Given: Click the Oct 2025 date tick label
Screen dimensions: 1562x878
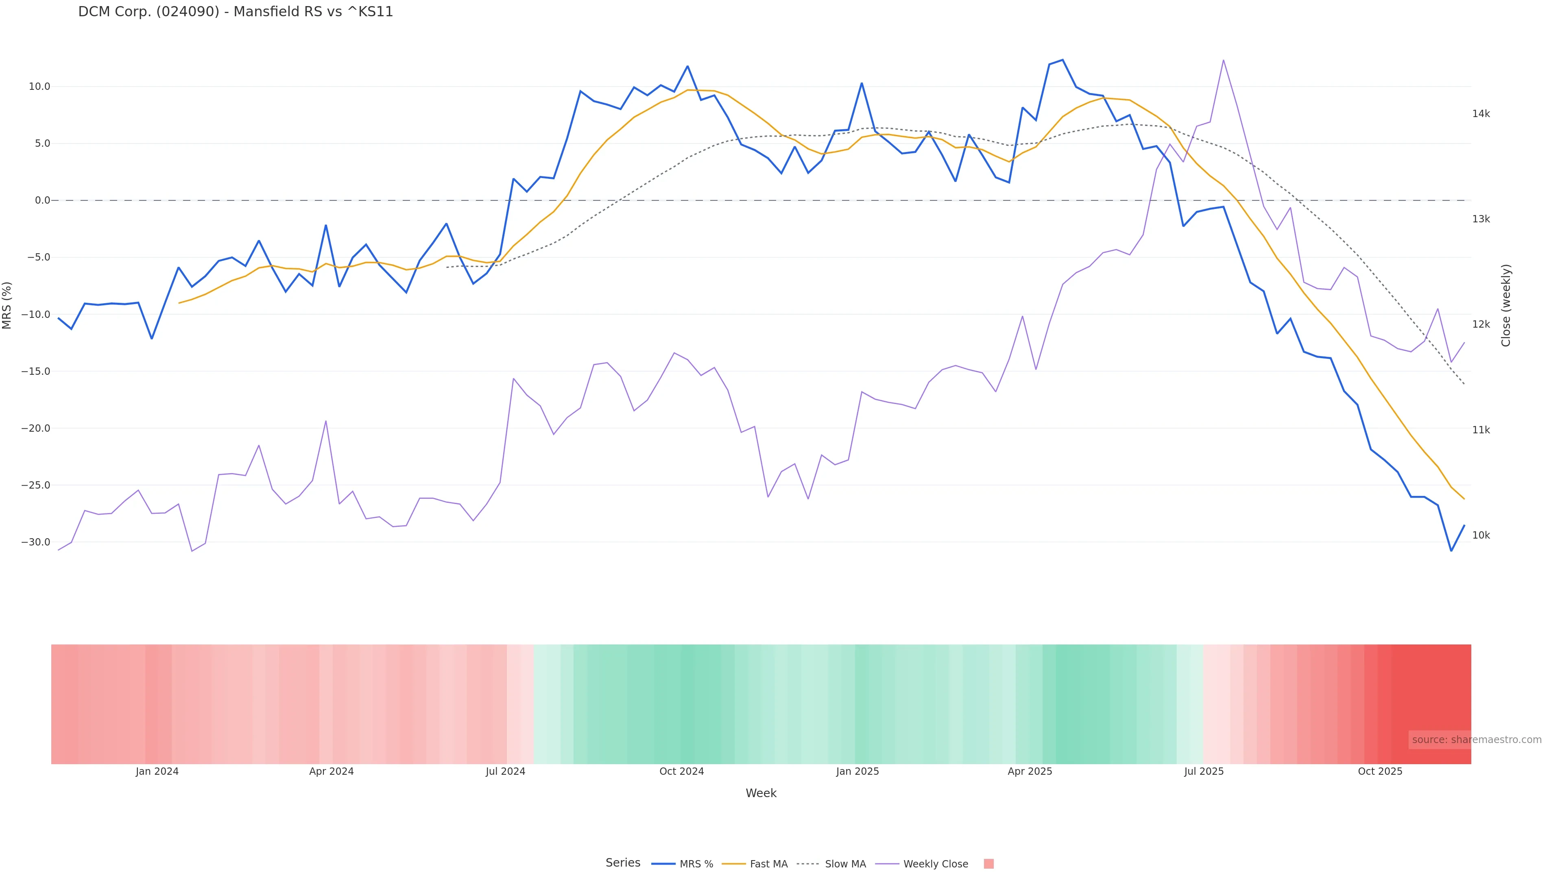Looking at the screenshot, I should [1380, 772].
